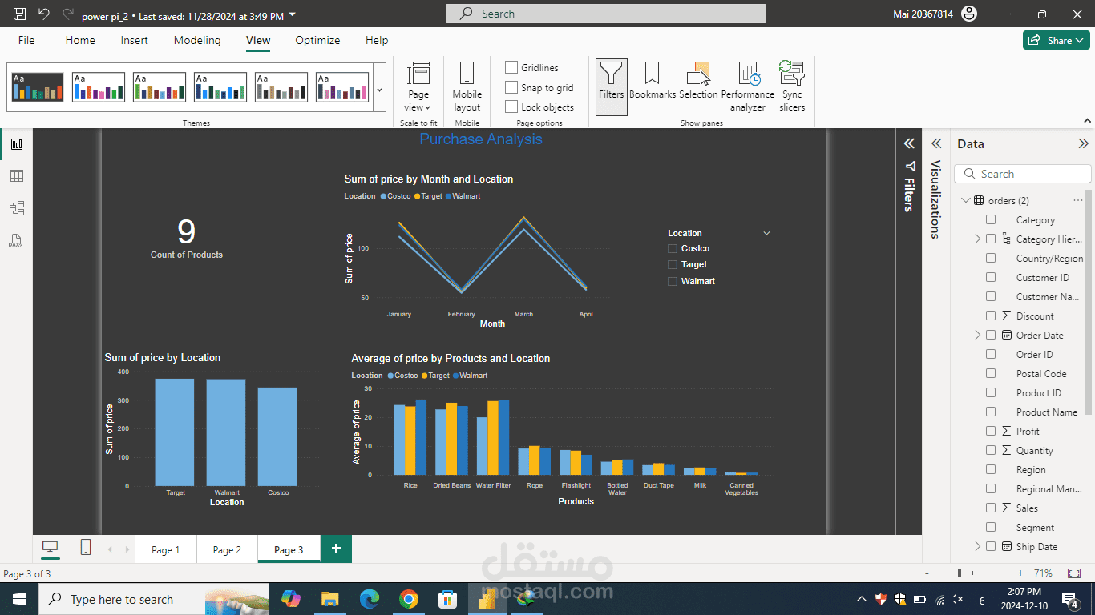Select the first dark theme thumbnail
The width and height of the screenshot is (1095, 615).
pyautogui.click(x=38, y=87)
